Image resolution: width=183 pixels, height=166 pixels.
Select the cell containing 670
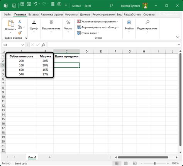coord(21,70)
